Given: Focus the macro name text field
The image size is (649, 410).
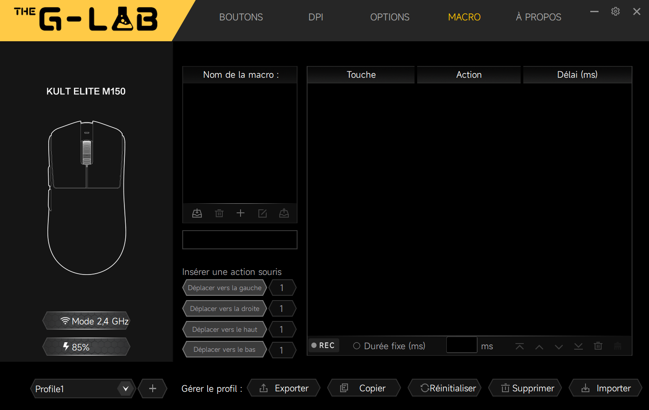Looking at the screenshot, I should [240, 240].
